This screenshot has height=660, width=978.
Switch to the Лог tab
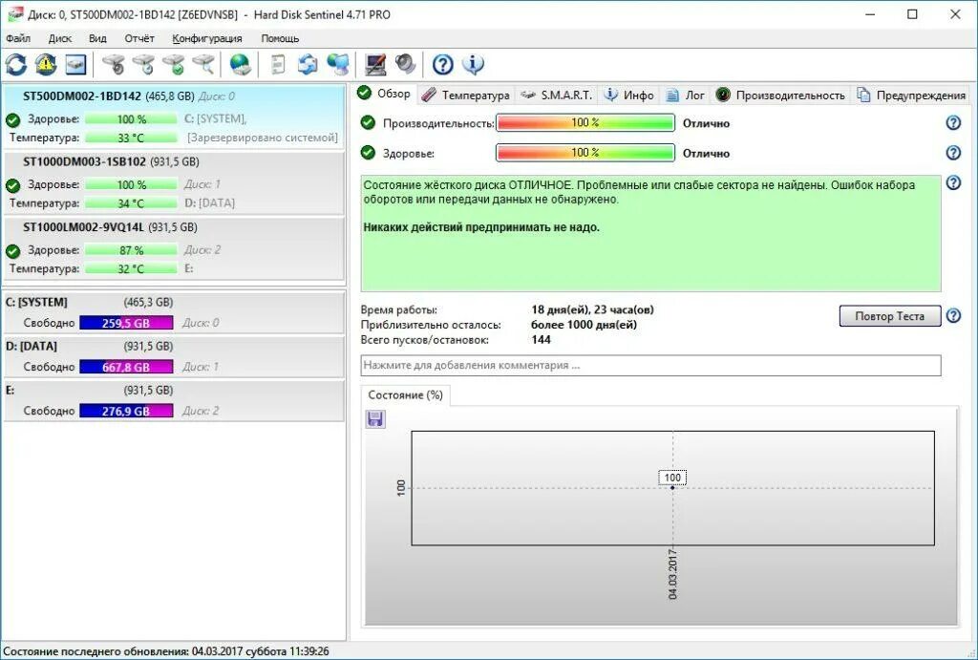(x=685, y=95)
